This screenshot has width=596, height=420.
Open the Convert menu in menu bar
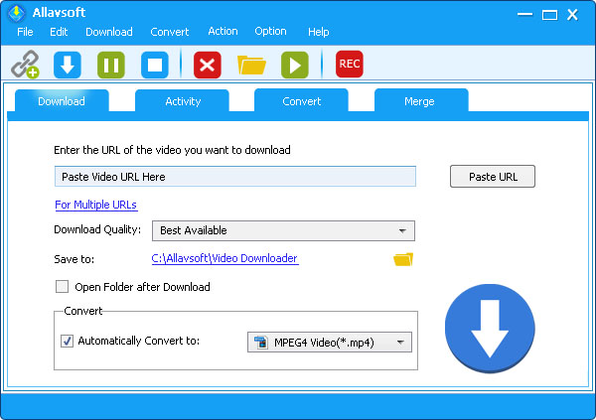[169, 32]
